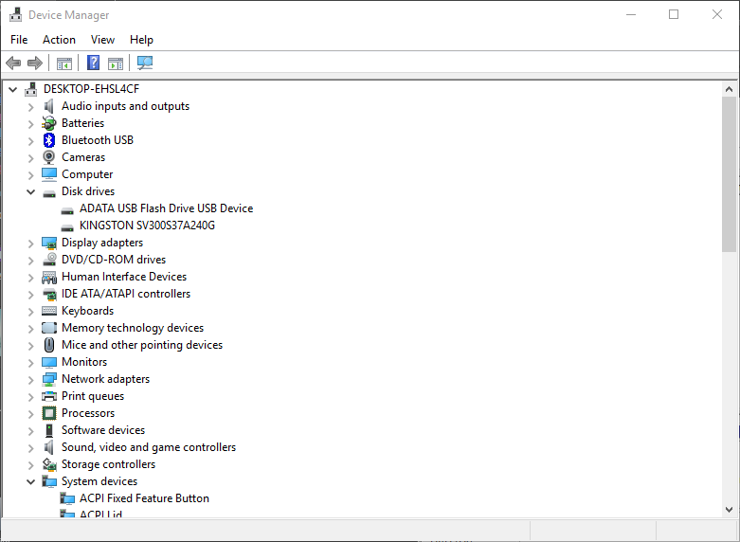Select Memory technology devices label
The image size is (740, 542).
tap(133, 328)
